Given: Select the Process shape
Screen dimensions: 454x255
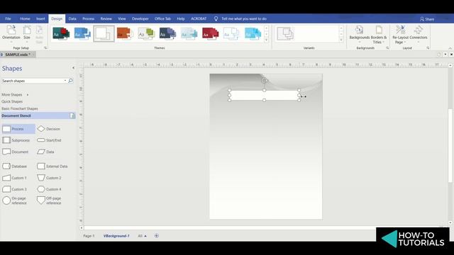Looking at the screenshot, I should point(18,129).
